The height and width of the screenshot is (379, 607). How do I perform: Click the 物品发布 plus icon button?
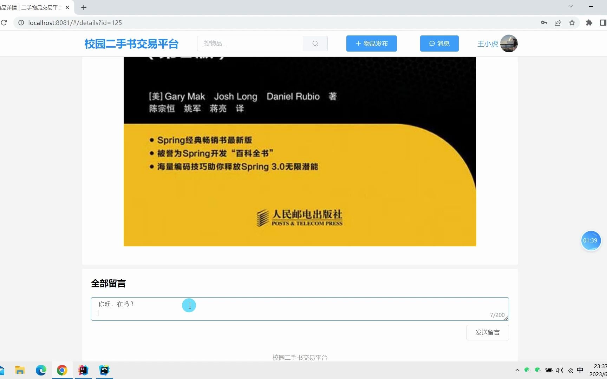click(358, 43)
